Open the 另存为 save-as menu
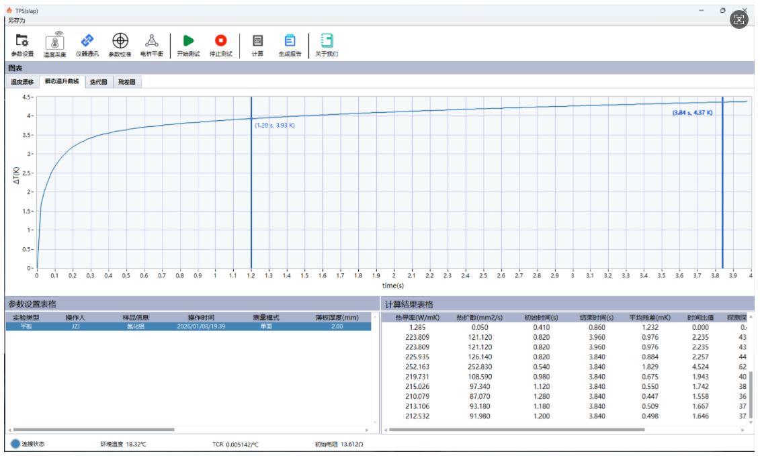The height and width of the screenshot is (456, 760). pyautogui.click(x=15, y=21)
